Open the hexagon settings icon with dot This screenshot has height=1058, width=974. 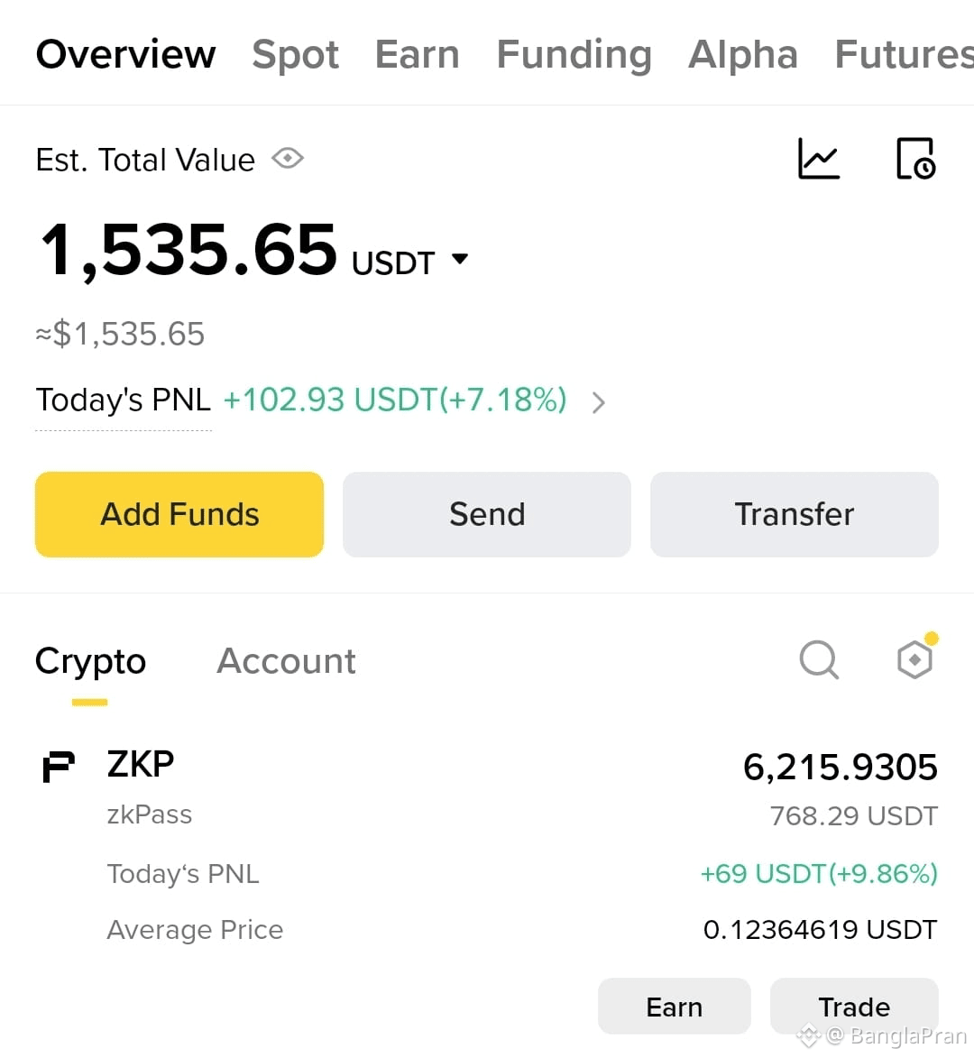coord(916,657)
